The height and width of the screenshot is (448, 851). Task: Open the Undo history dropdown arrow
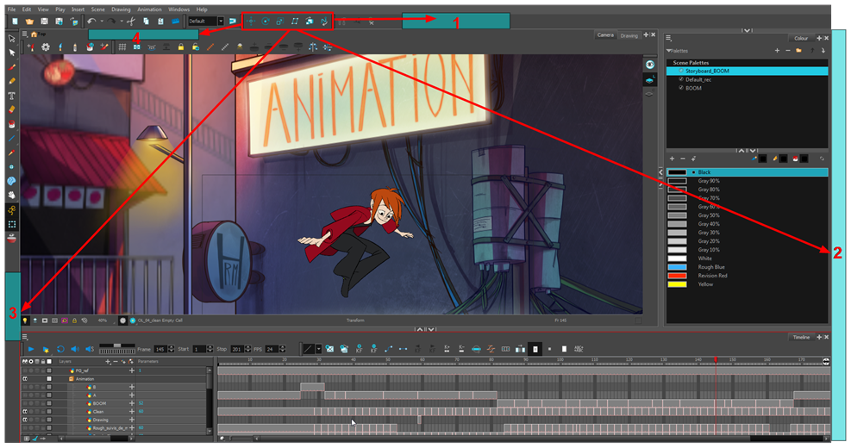pyautogui.click(x=102, y=22)
